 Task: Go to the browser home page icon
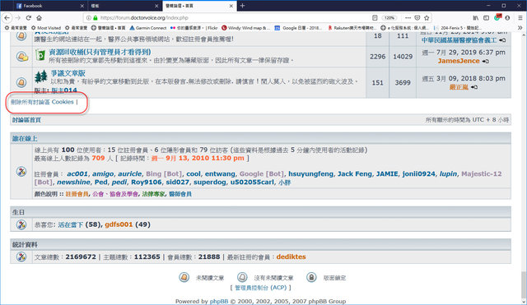click(39, 18)
